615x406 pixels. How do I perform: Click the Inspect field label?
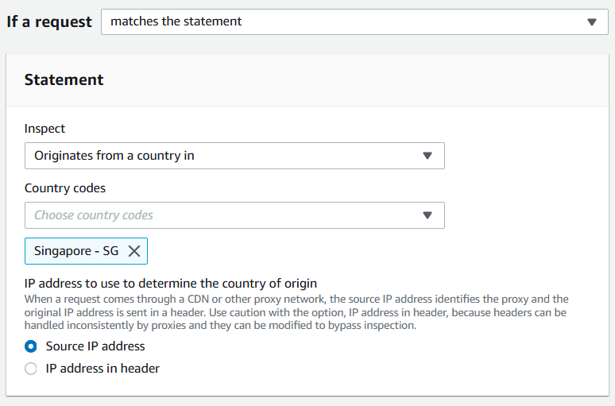[44, 129]
